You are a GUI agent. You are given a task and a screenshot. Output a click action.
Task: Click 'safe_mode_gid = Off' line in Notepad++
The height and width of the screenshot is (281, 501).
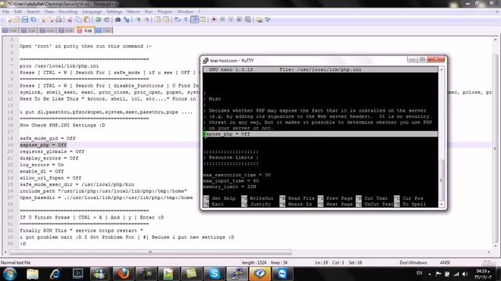click(48, 138)
